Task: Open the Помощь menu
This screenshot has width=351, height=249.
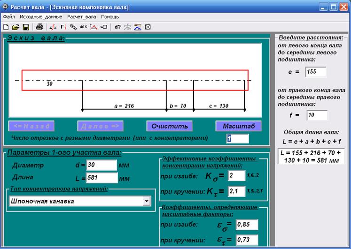Action: click(x=110, y=17)
